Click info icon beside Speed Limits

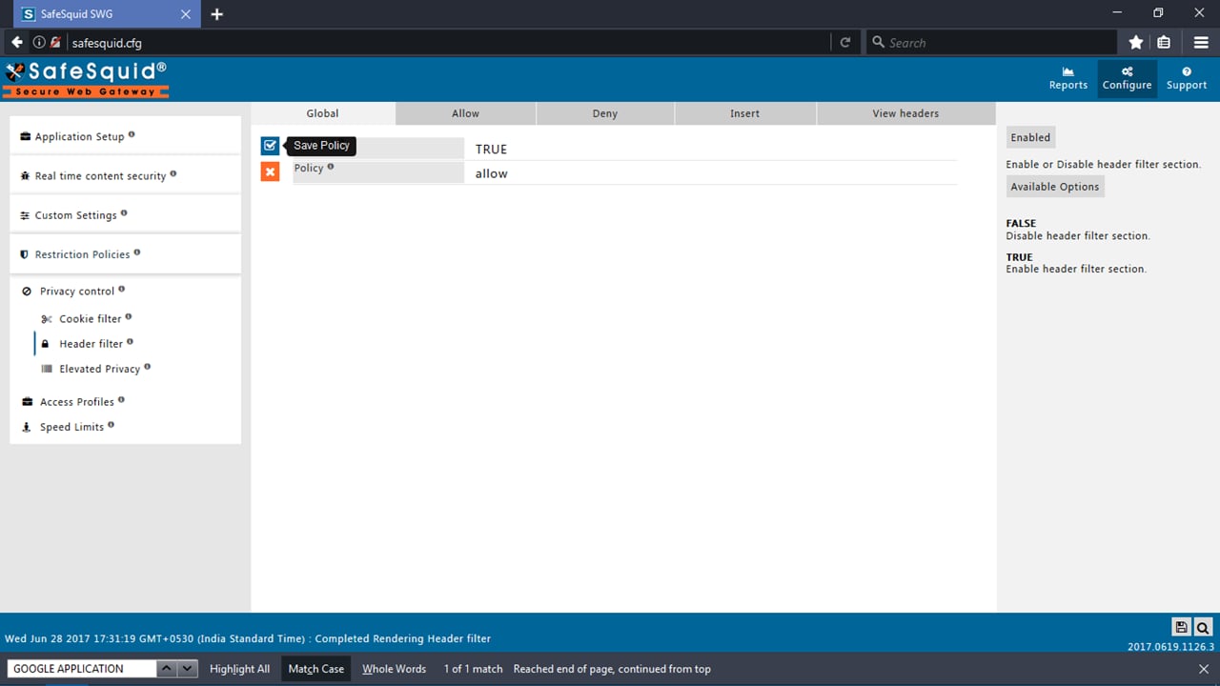112,425
